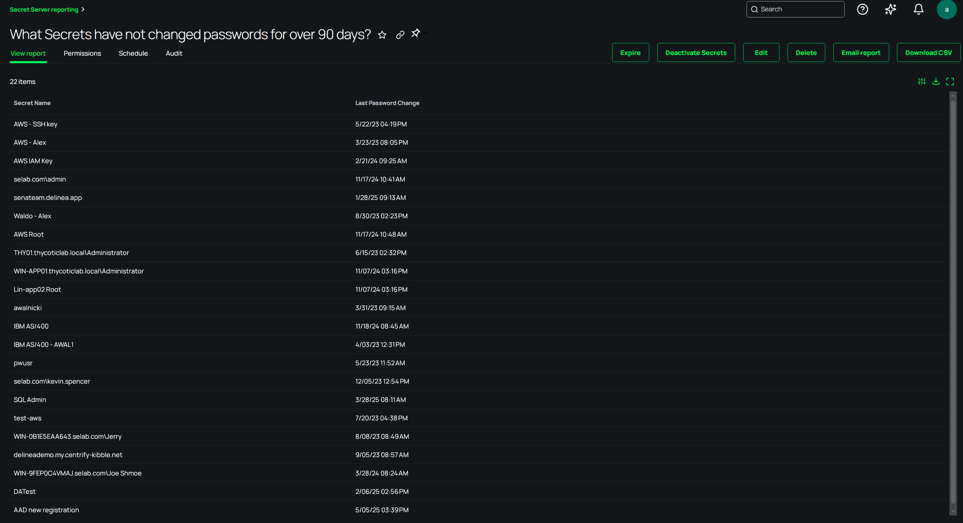Click the Search input field
The height and width of the screenshot is (523, 963).
(x=799, y=10)
